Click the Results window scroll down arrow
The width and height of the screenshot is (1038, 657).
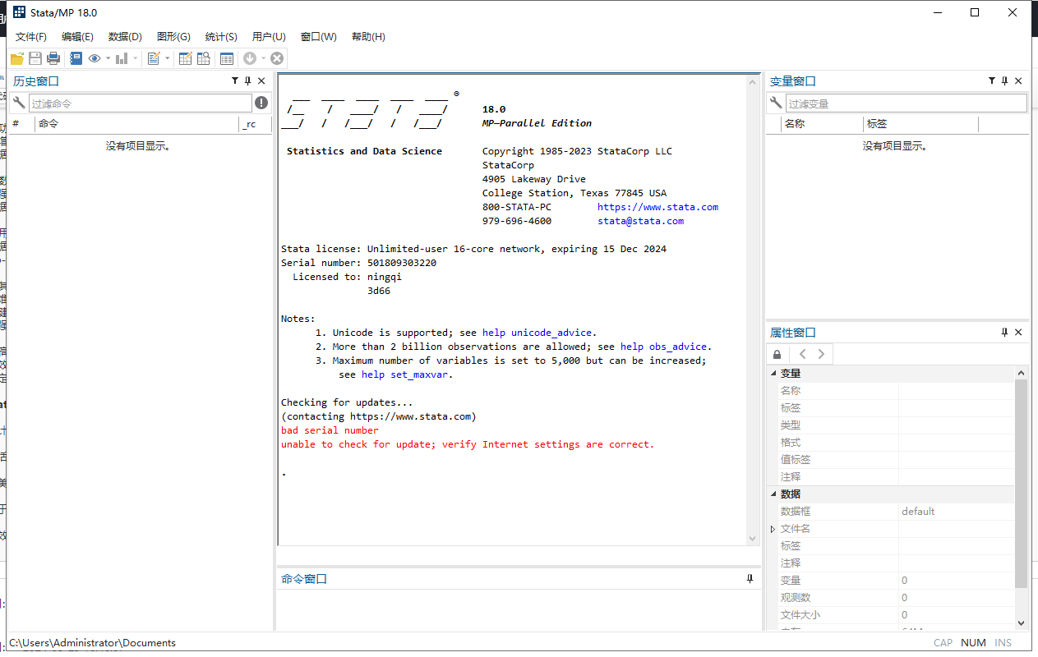pyautogui.click(x=753, y=538)
